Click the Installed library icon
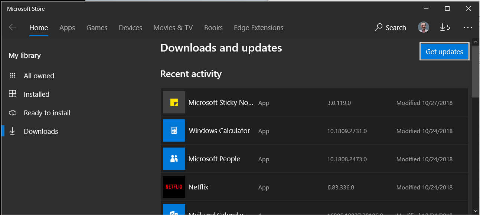Screen dimensions: 480x215 point(13,94)
